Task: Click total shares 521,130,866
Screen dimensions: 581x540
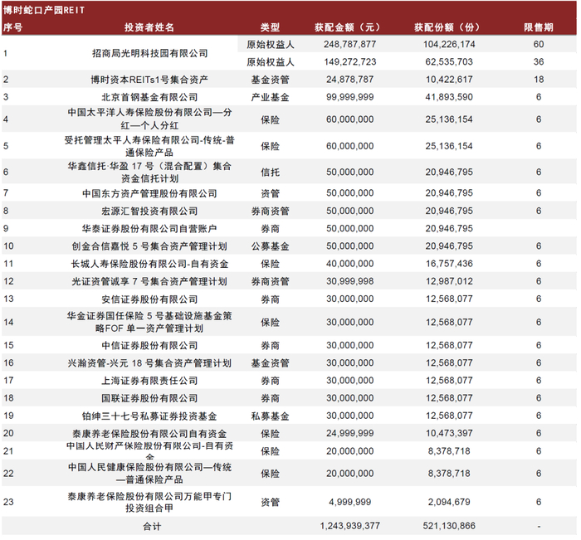Action: 449,526
